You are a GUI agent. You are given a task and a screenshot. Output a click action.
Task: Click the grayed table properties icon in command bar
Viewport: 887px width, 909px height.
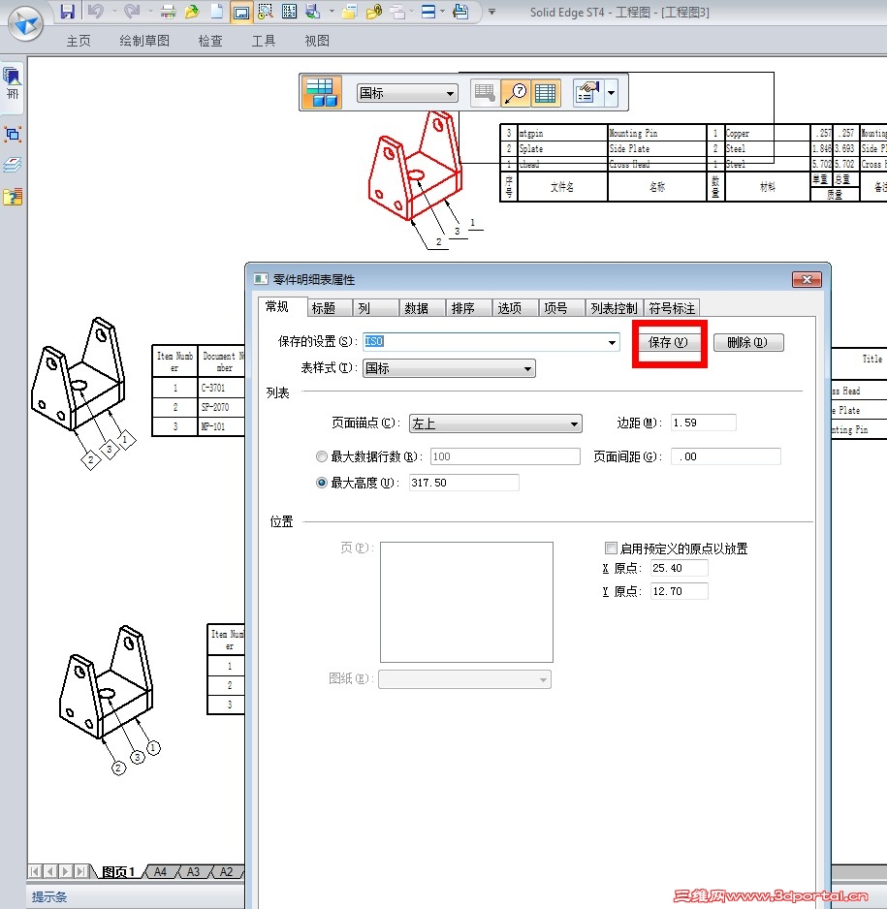click(x=485, y=93)
